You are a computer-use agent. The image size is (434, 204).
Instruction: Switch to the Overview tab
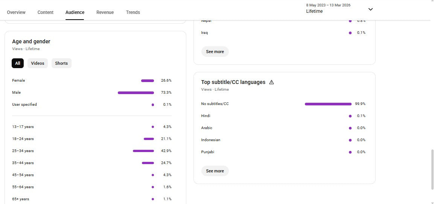pyautogui.click(x=16, y=12)
